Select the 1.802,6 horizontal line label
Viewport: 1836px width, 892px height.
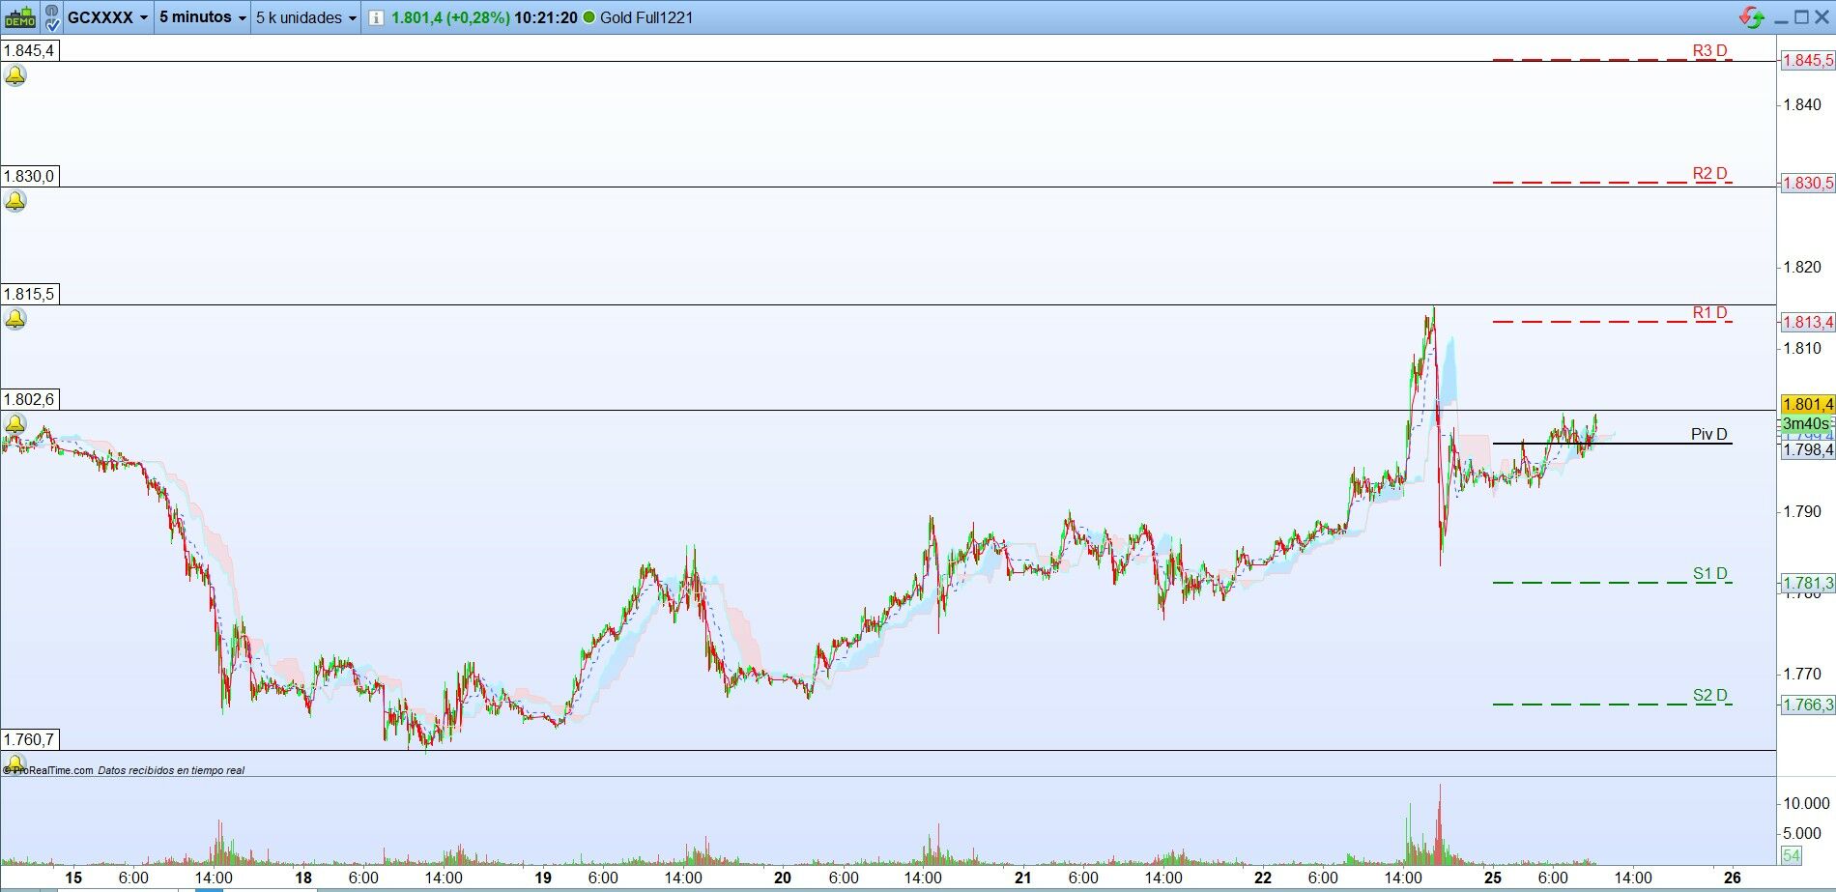pyautogui.click(x=29, y=399)
